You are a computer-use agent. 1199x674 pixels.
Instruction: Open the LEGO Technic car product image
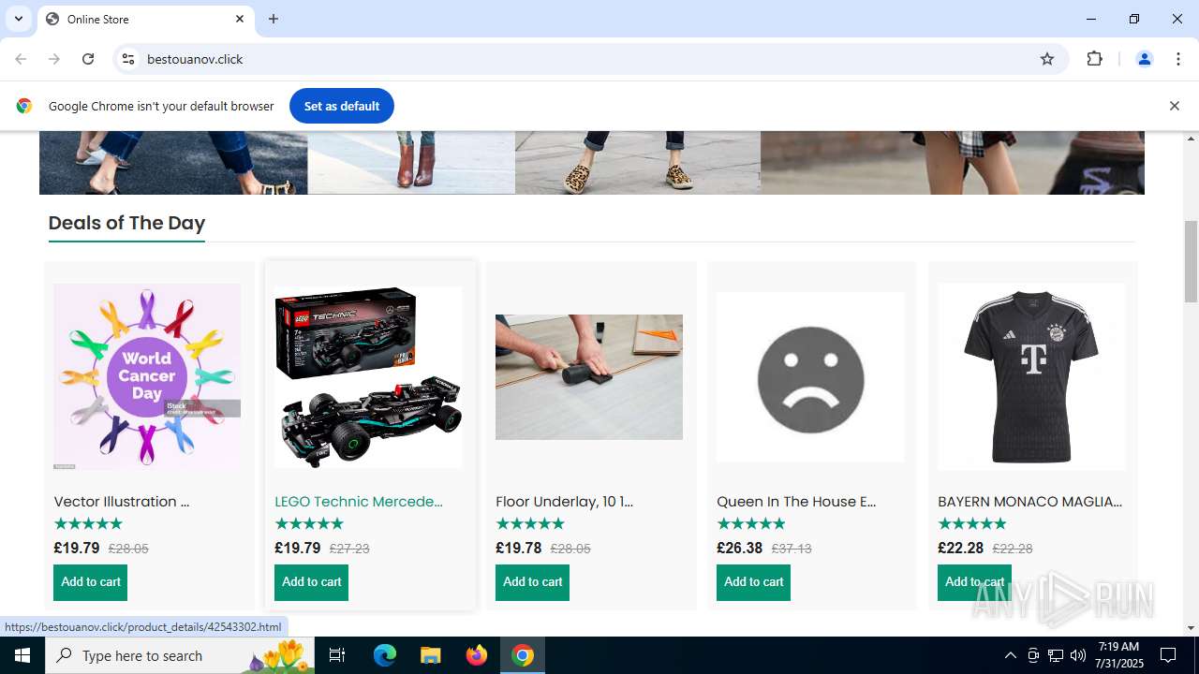[x=368, y=377]
